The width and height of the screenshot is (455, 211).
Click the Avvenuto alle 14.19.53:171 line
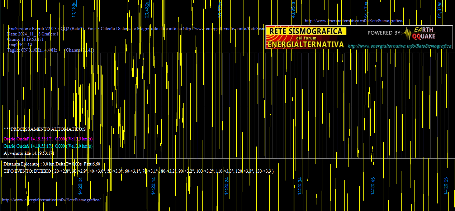29,153
